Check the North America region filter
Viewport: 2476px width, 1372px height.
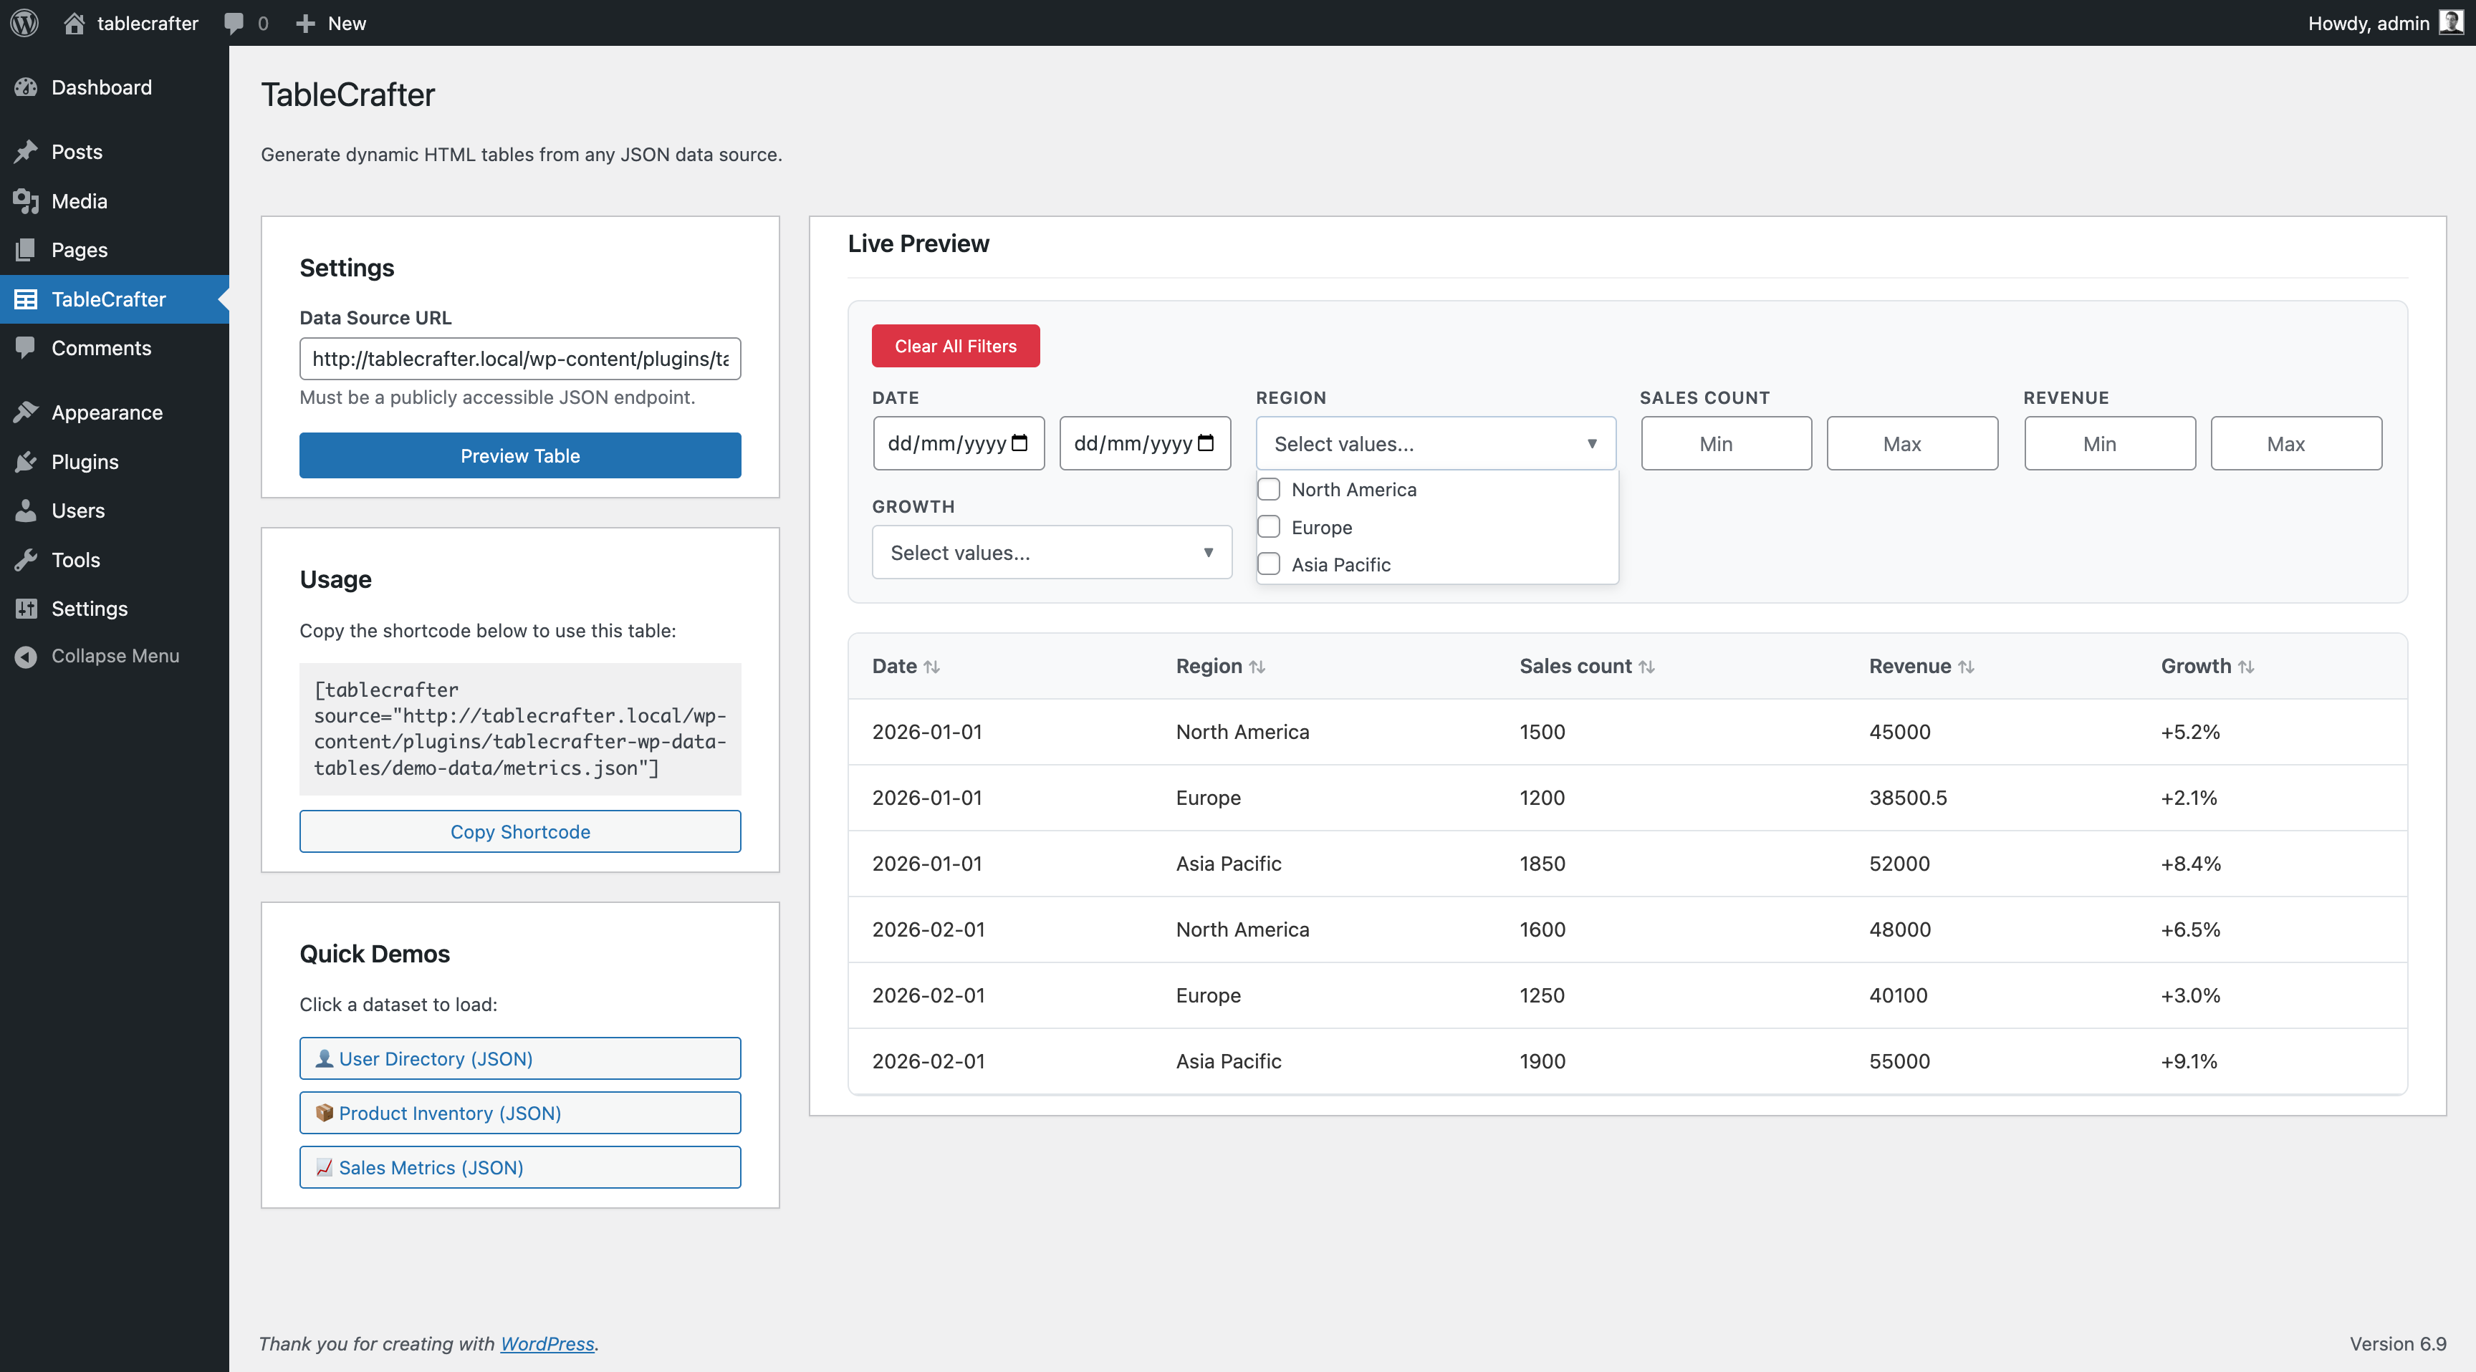[1269, 489]
